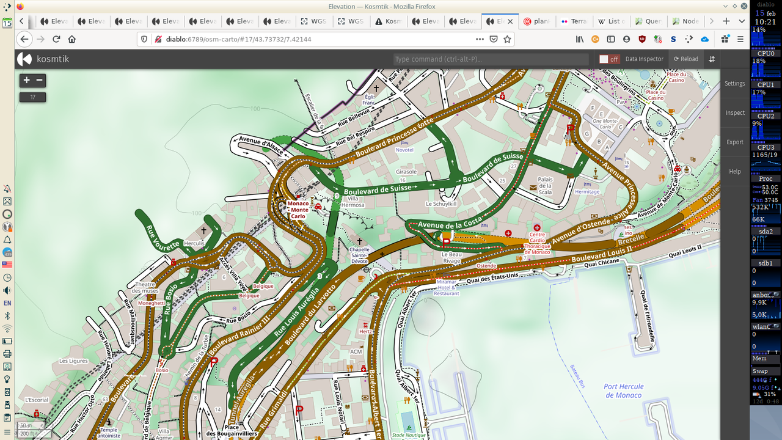Close the active Elevation tab

coord(510,21)
